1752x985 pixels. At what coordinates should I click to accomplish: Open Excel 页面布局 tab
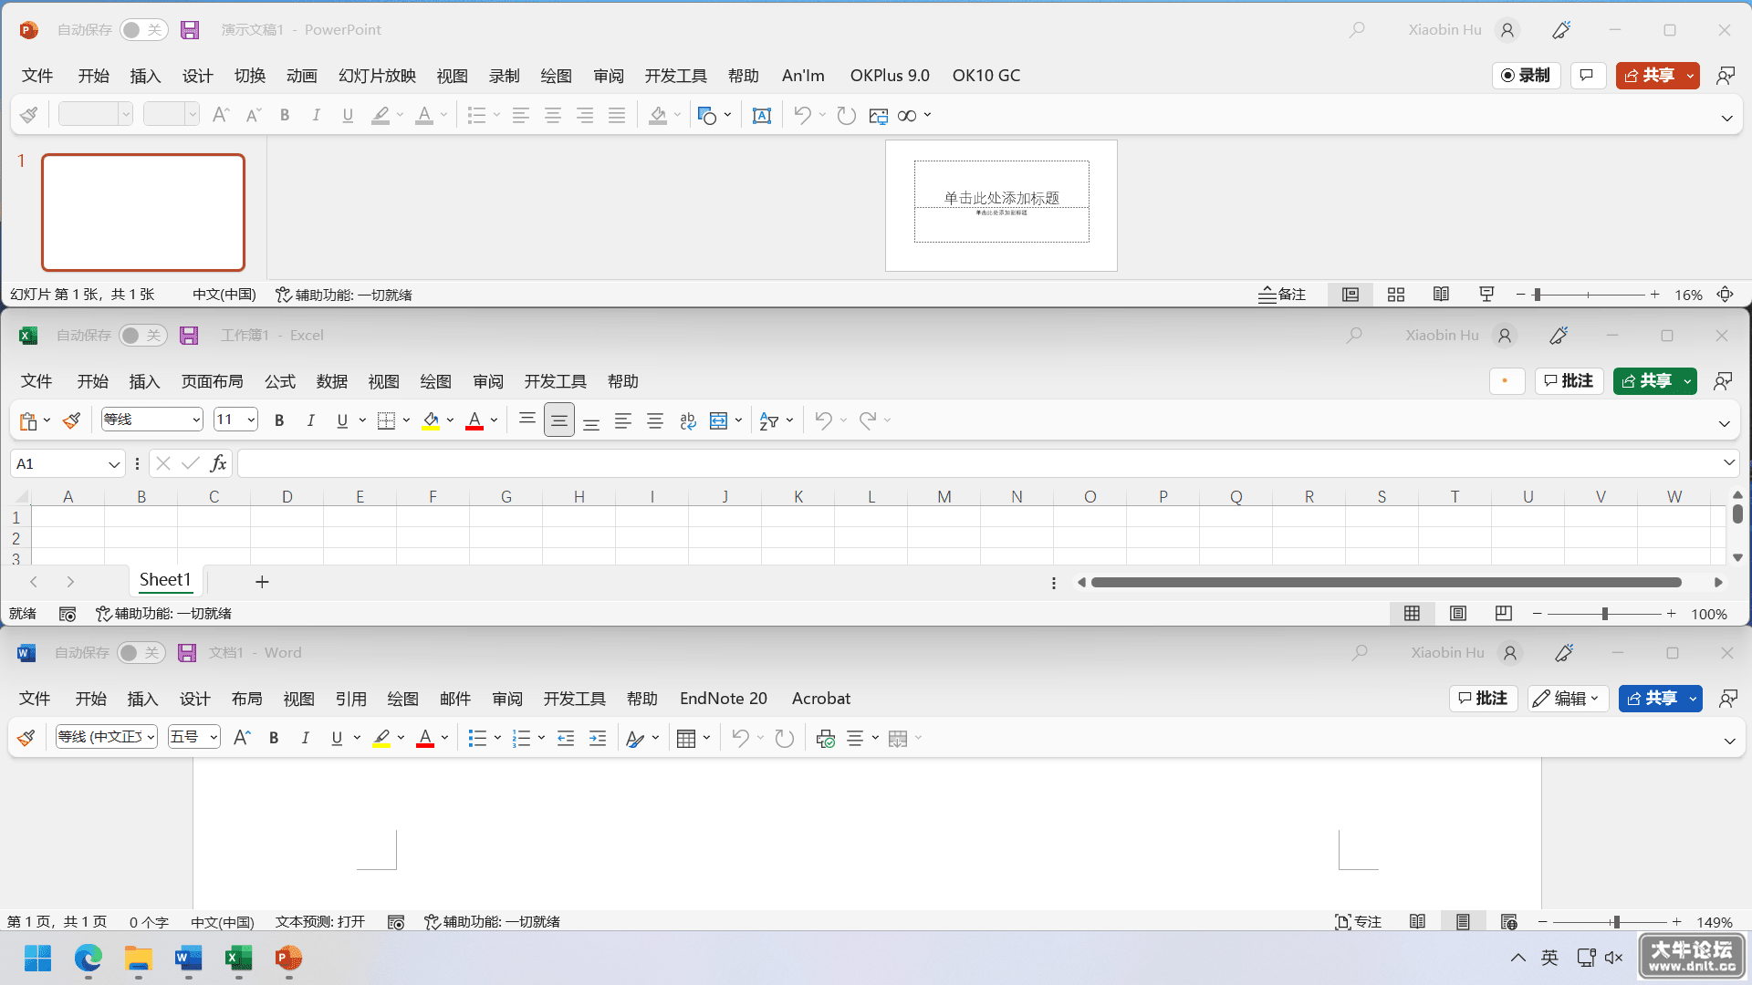pyautogui.click(x=212, y=381)
